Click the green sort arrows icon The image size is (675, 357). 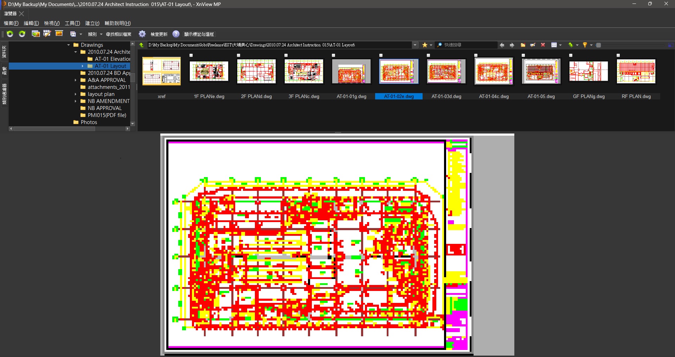(571, 45)
